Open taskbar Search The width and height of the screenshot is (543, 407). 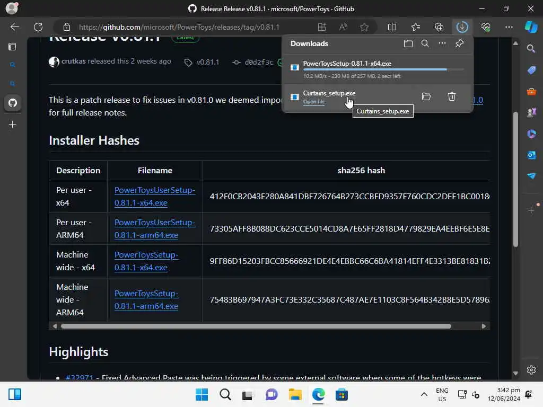click(x=225, y=394)
